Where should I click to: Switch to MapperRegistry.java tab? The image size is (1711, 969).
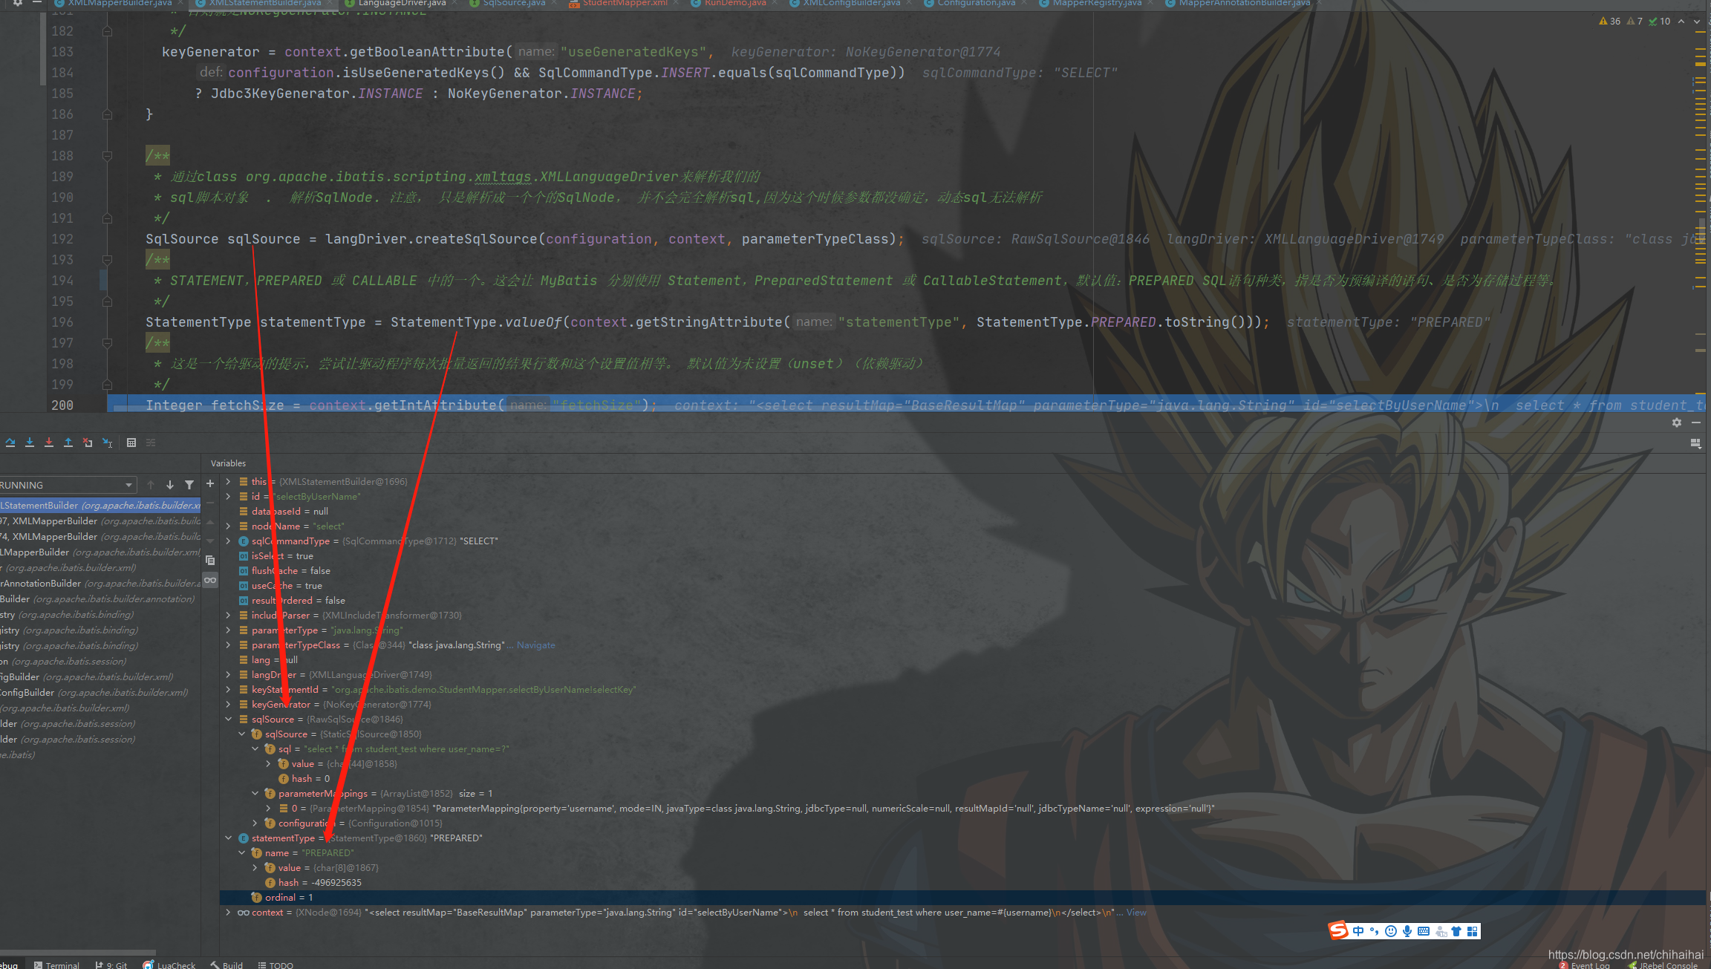[1097, 3]
